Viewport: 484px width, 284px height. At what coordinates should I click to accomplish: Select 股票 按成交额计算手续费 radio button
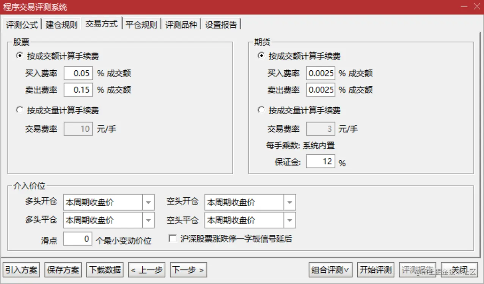(19, 56)
